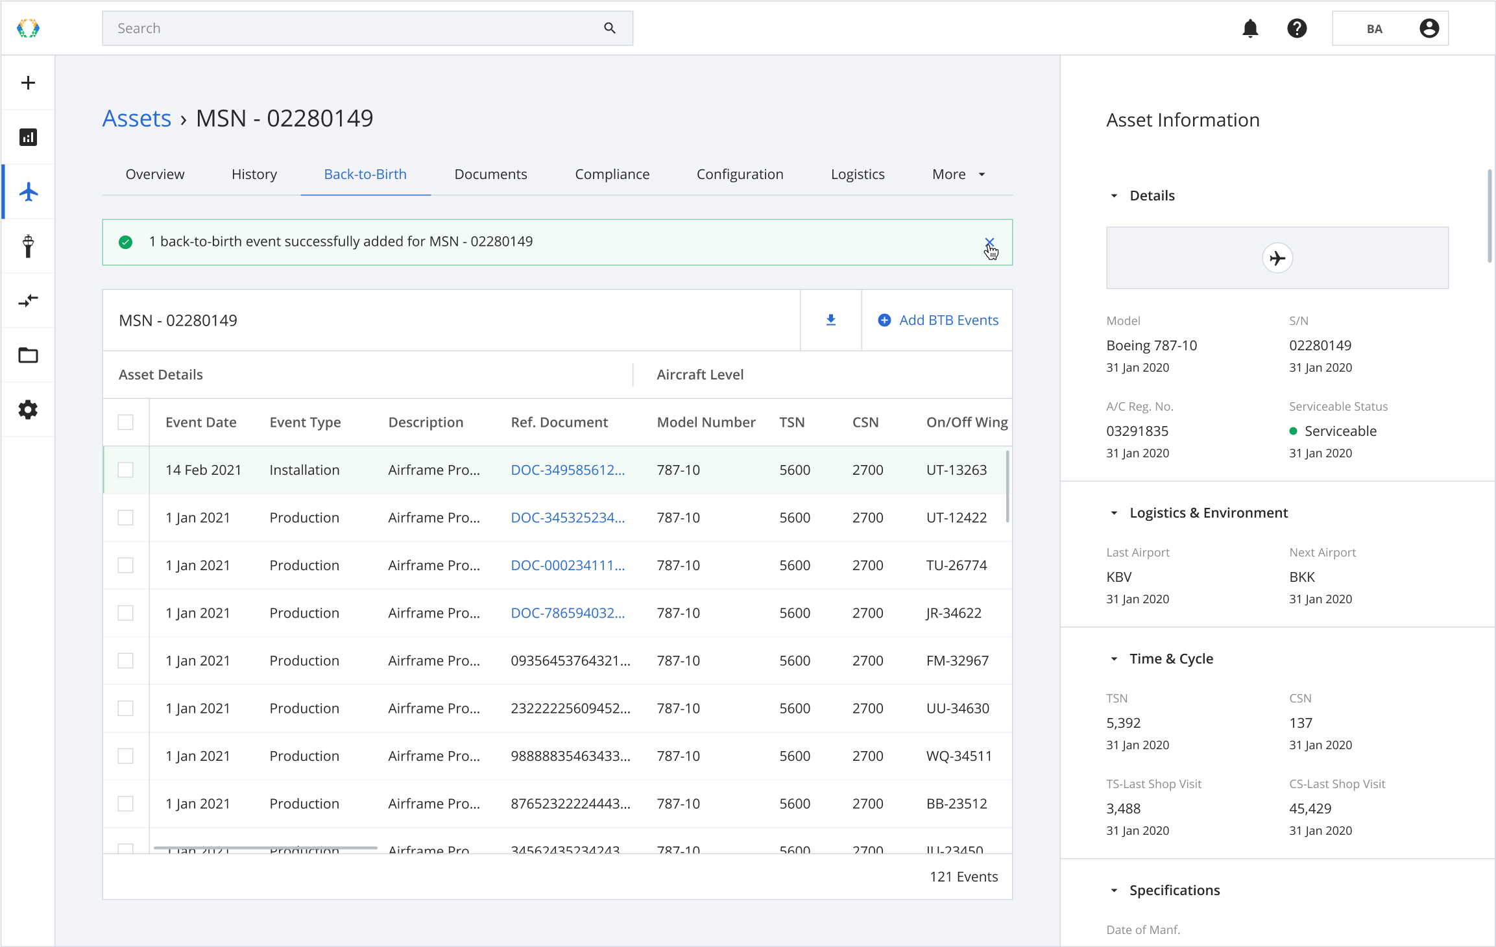Check the row with JR-34622
This screenshot has width=1496, height=947.
point(126,613)
